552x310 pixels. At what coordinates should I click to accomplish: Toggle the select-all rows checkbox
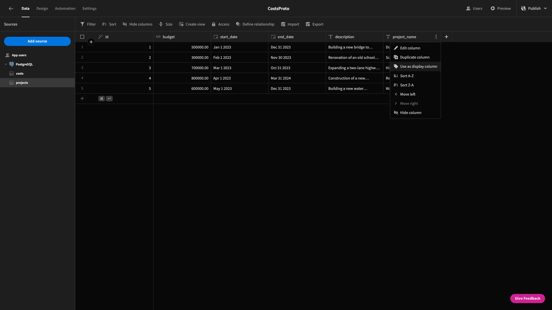coord(82,37)
